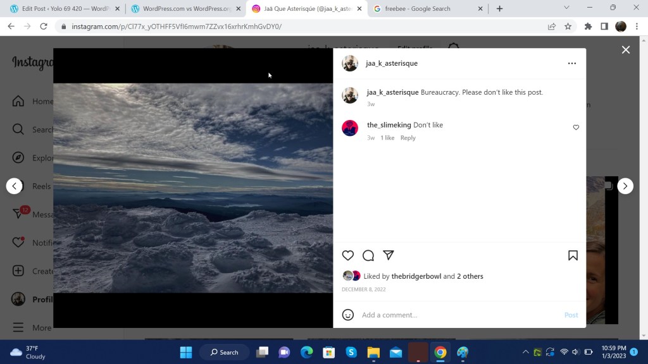
Task: Open Chrome extensions puzzle icon
Action: tap(588, 27)
